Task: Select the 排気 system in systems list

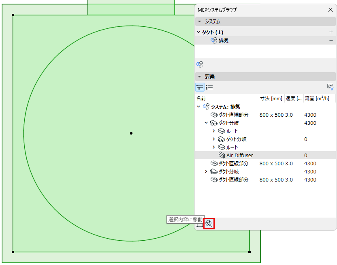Action: click(x=265, y=41)
